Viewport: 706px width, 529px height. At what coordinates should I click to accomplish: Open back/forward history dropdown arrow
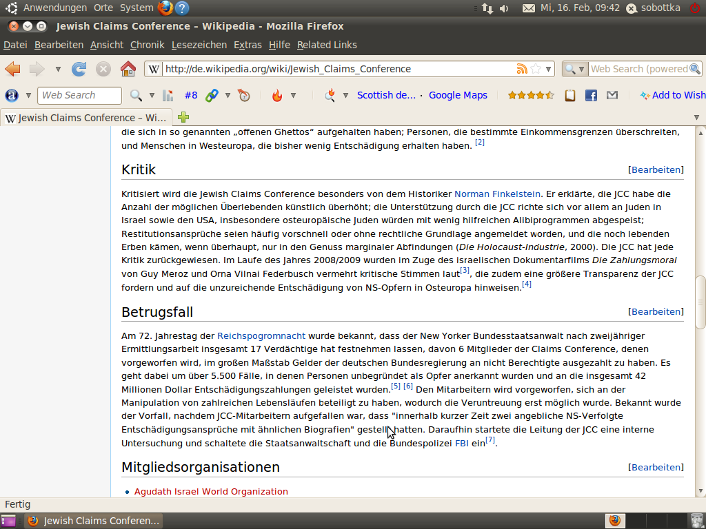pos(58,69)
